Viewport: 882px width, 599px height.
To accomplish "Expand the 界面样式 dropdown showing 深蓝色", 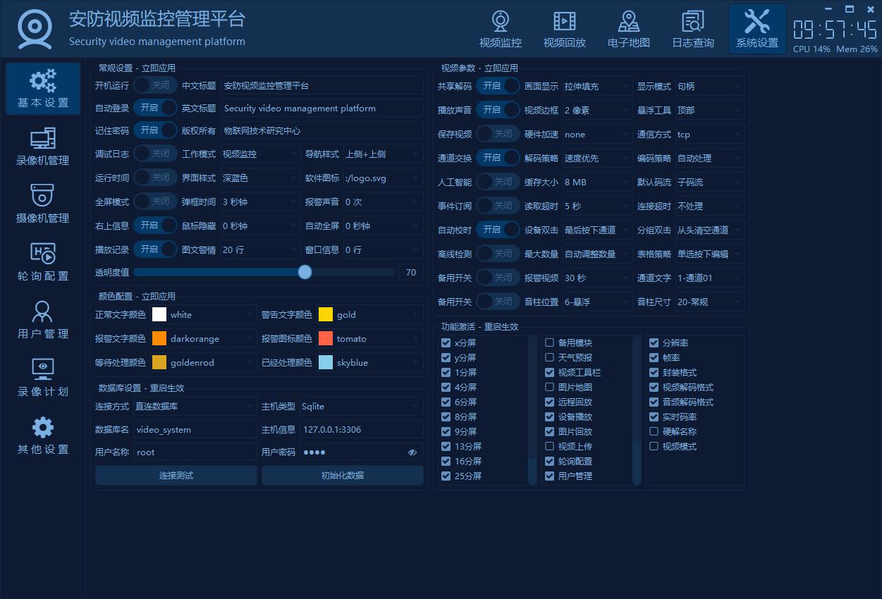I will coord(261,178).
